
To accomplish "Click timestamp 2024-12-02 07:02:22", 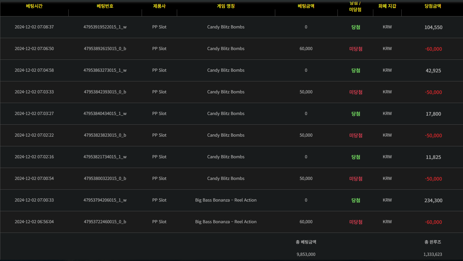I will click(34, 135).
